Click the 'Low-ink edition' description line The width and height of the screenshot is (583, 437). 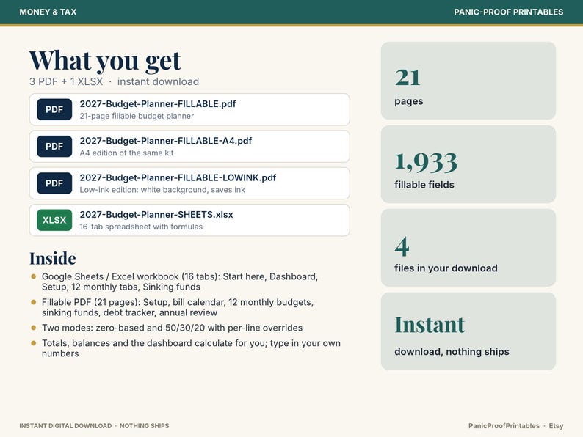click(162, 190)
